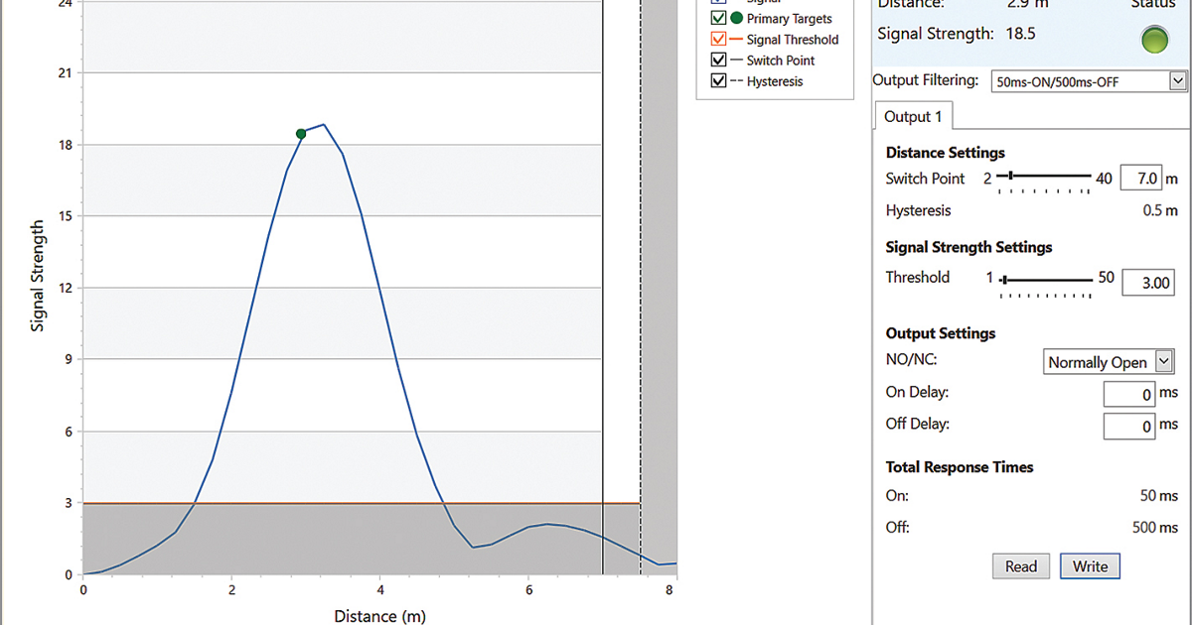Disable the Hysteresis legend checkbox
Screen dimensions: 1192x625
coord(718,81)
